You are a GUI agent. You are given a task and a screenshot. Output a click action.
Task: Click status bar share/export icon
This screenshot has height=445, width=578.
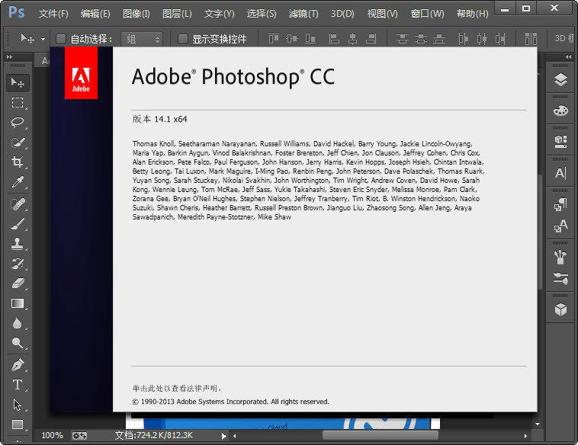pyautogui.click(x=79, y=436)
